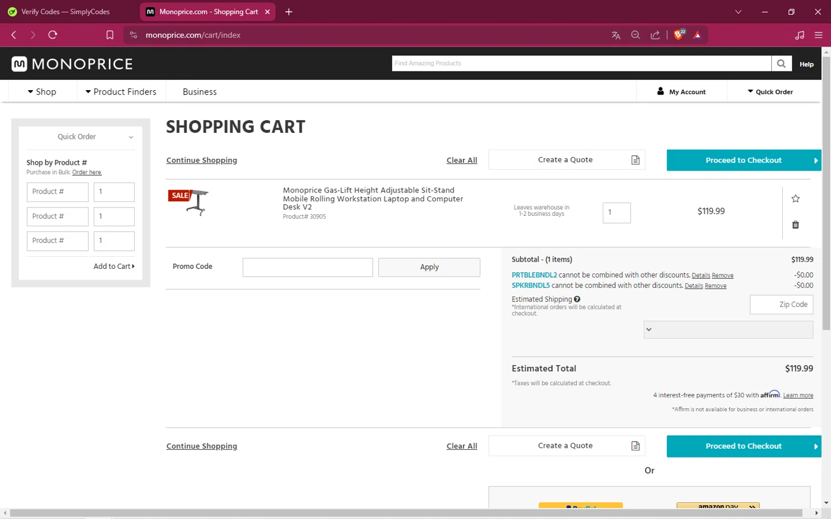Open the sit-stand desk product thumbnail
Screen dimensions: 831x519
[x=189, y=202]
